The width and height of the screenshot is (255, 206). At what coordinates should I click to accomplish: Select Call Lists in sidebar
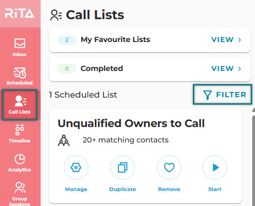(20, 105)
